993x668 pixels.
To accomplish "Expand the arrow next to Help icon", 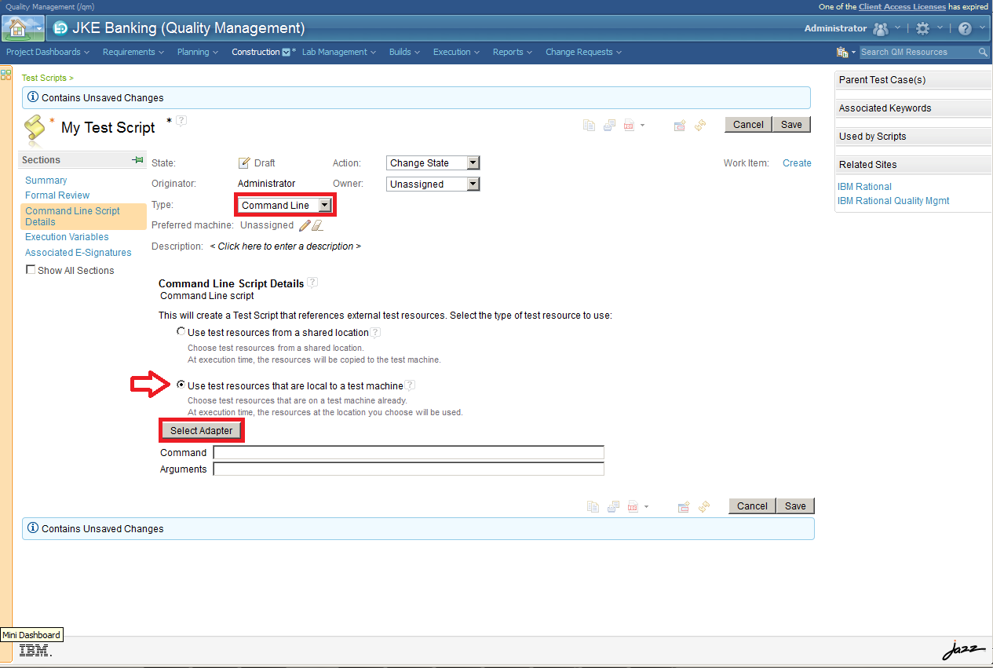I will [x=981, y=28].
